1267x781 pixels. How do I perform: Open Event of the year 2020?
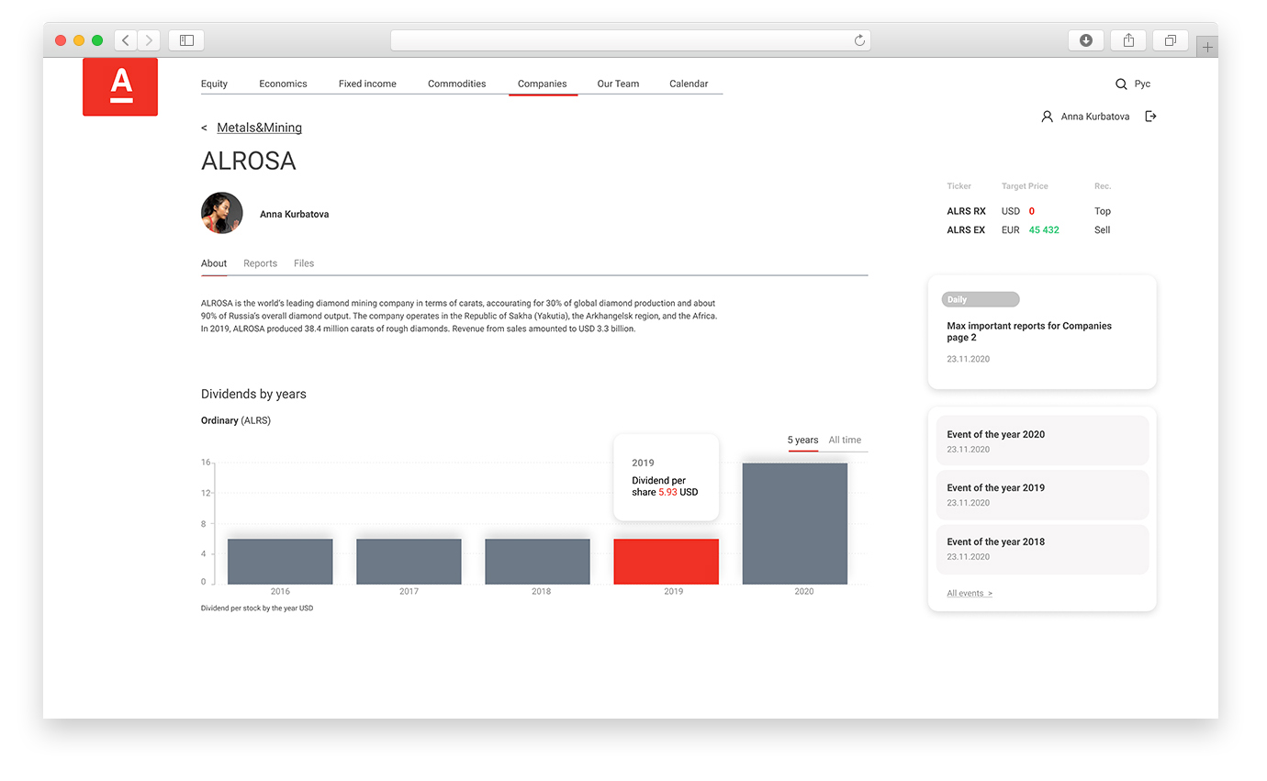pos(1042,441)
